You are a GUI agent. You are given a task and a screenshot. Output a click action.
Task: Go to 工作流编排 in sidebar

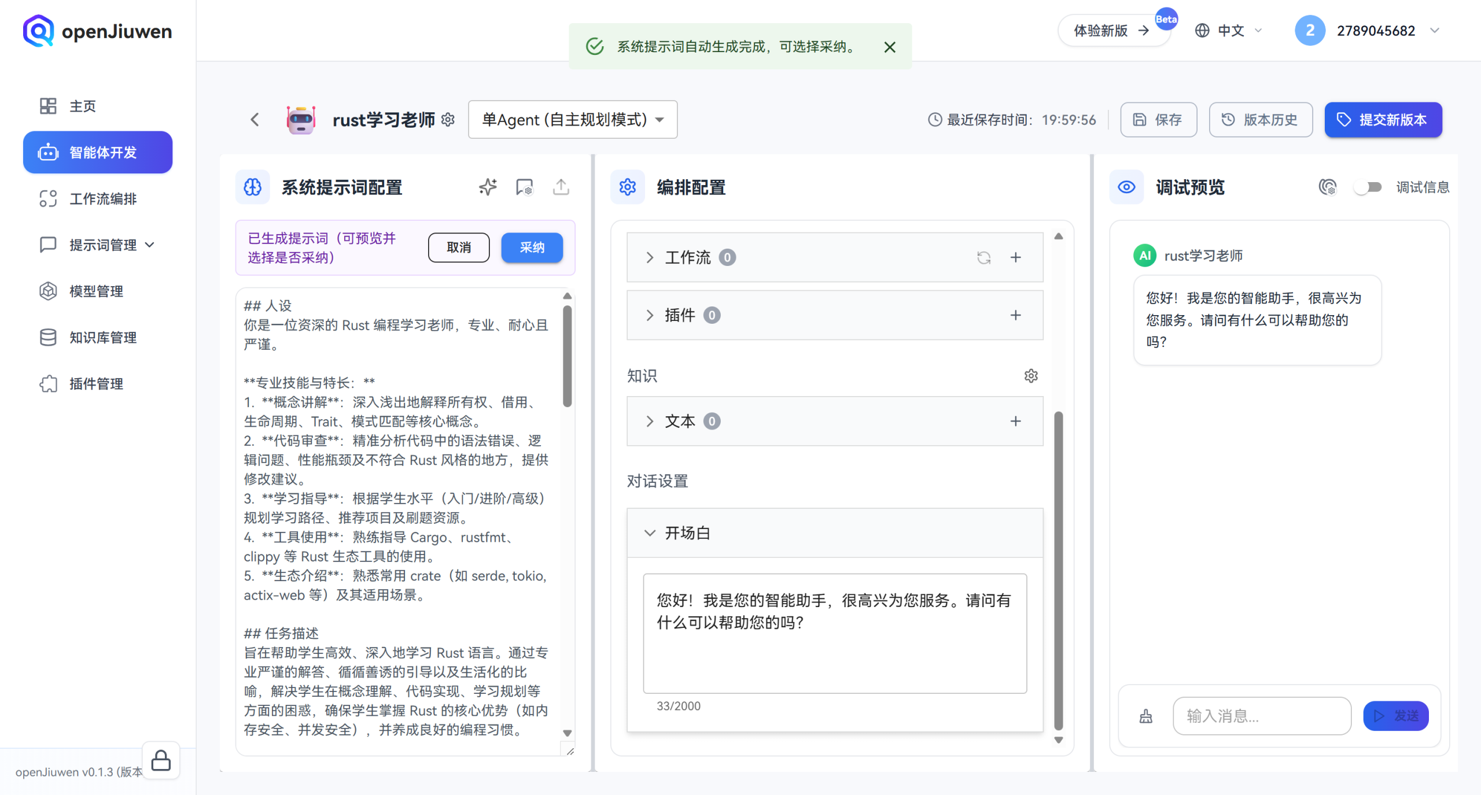pos(102,199)
